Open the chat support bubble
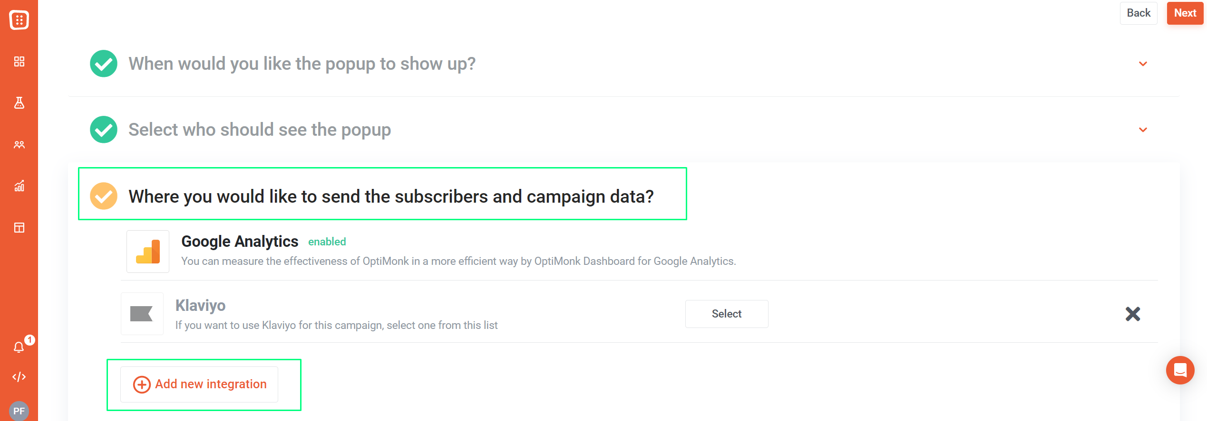This screenshot has width=1207, height=421. click(x=1180, y=370)
